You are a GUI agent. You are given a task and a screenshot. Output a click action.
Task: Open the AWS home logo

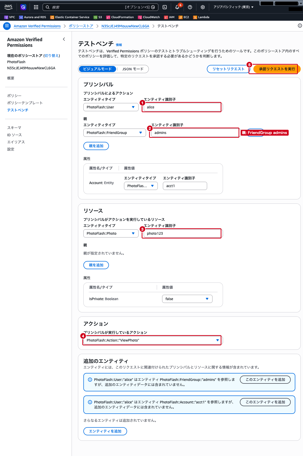pos(8,7)
